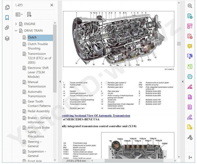197x164 pixels.
Task: Click horizontal scroll left arrow
Action: 92,160
